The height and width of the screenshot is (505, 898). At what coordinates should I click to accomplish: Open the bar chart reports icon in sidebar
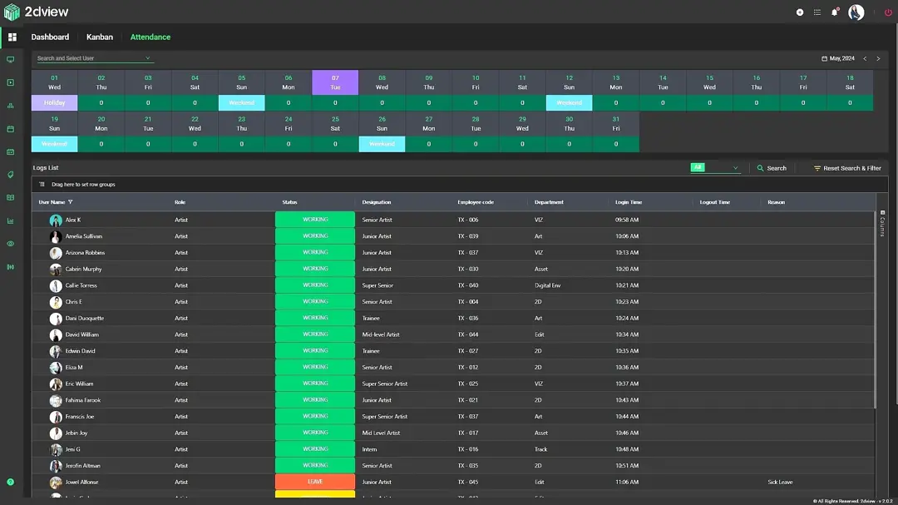(x=10, y=220)
